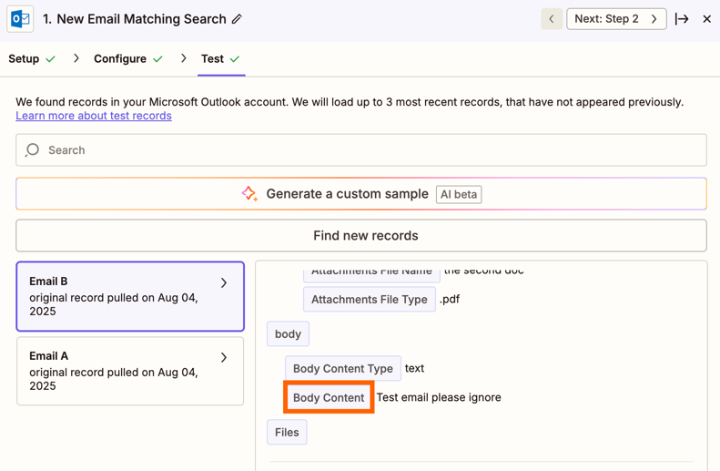Click the Test green checkmark
The image size is (720, 471).
pos(235,59)
